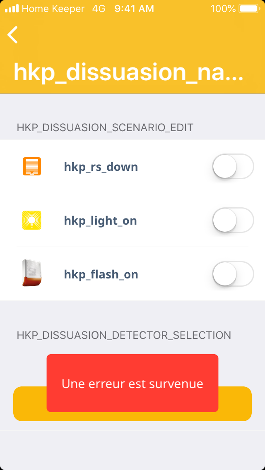This screenshot has height=470, width=265.
Task: Tap the HKP_DISSUASION_DETECTOR_SELECTION section header
Action: click(124, 335)
